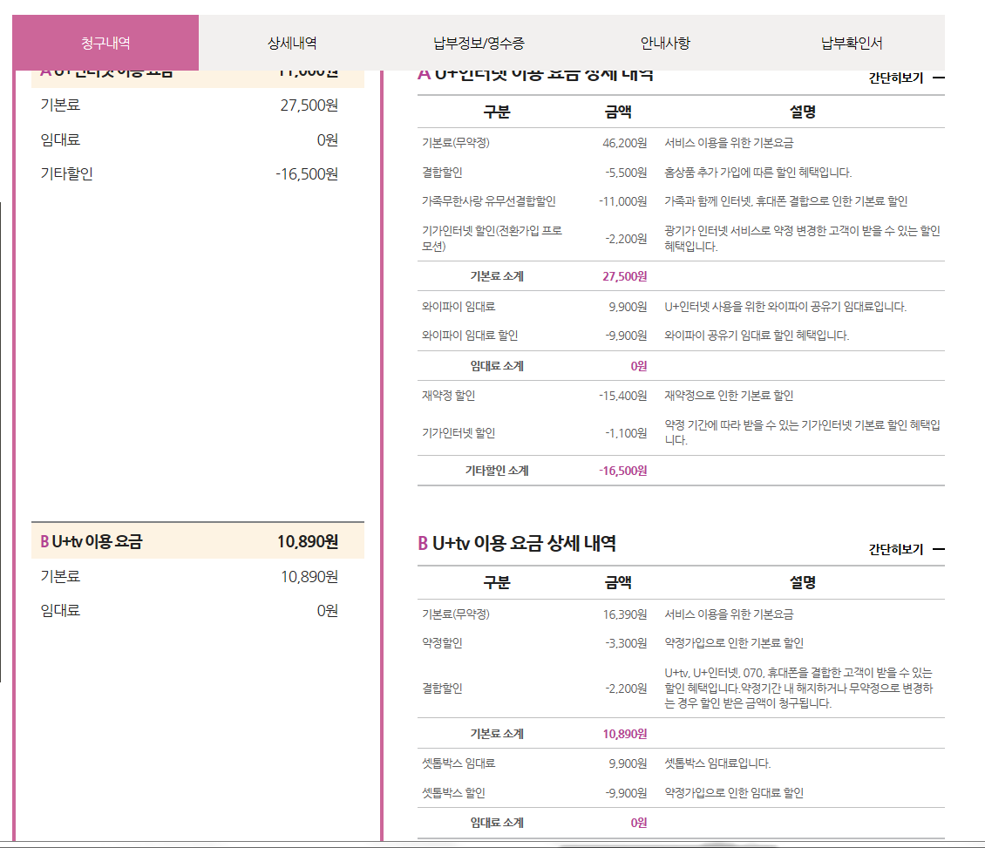Click the 기타할인 -16,500원 summary row
Screen dimensions: 985x848
(189, 173)
